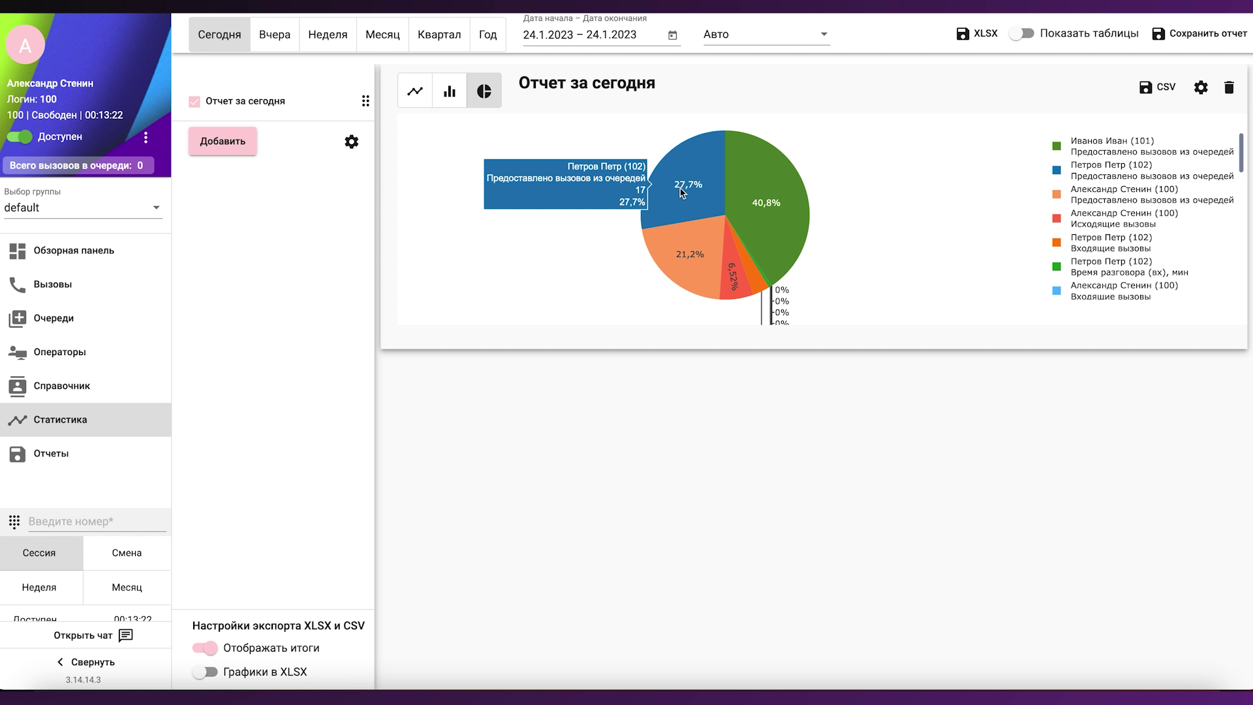The width and height of the screenshot is (1253, 705).
Task: Open settings gear next to Добавить
Action: tap(352, 142)
